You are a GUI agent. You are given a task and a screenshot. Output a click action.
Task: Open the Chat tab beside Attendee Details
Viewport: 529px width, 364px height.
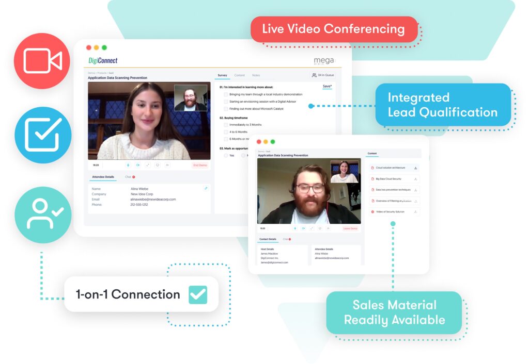[x=129, y=177]
